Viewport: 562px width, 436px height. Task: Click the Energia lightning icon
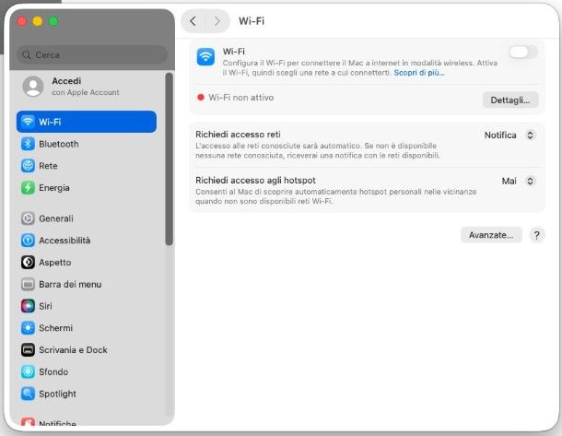pos(28,187)
